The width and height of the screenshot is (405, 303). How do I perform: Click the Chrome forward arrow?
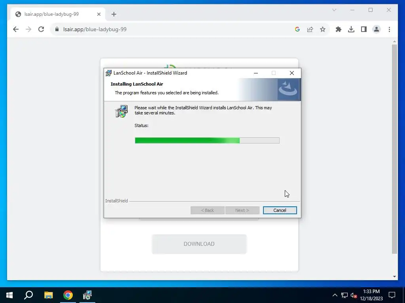click(28, 29)
